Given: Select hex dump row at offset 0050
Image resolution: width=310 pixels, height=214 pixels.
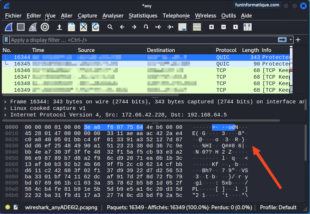Looking at the screenshot, I should pos(127,158).
